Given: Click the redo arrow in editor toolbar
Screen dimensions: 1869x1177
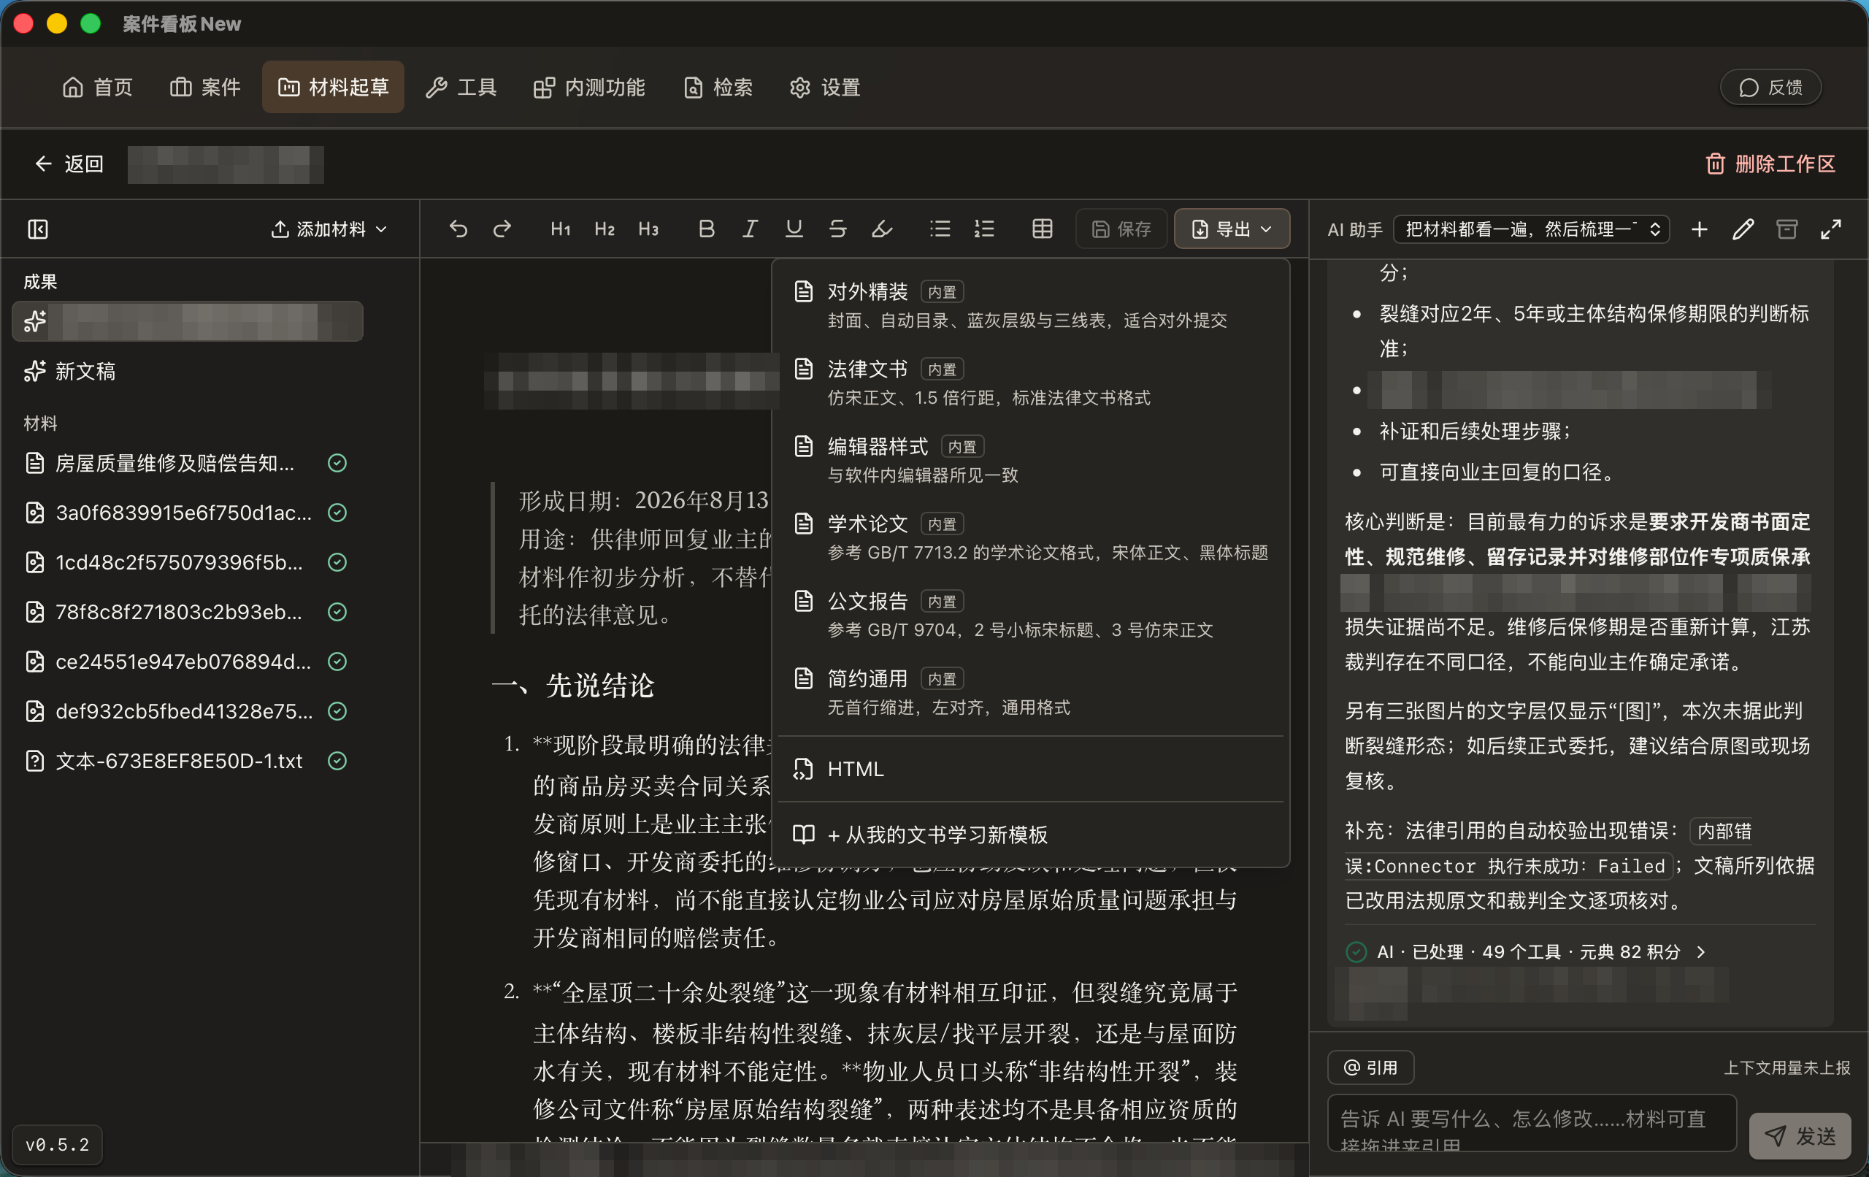Looking at the screenshot, I should 503,229.
